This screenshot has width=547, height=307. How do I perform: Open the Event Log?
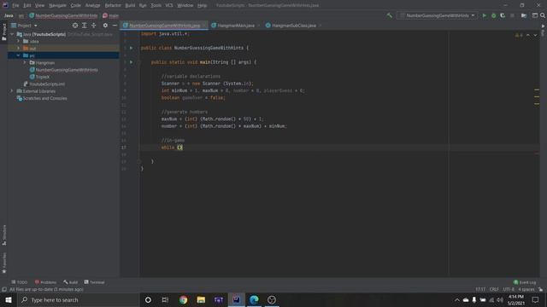[x=525, y=282]
